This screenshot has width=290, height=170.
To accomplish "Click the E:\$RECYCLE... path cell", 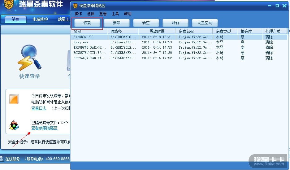I will 123,48.
